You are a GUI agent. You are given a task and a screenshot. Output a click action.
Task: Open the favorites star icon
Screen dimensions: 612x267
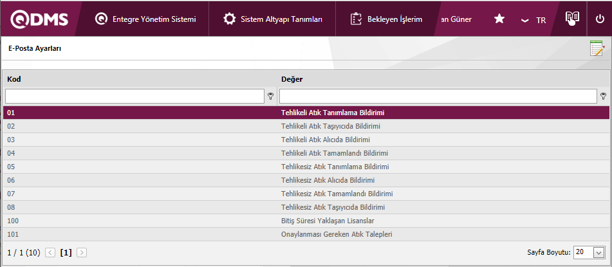pos(499,19)
